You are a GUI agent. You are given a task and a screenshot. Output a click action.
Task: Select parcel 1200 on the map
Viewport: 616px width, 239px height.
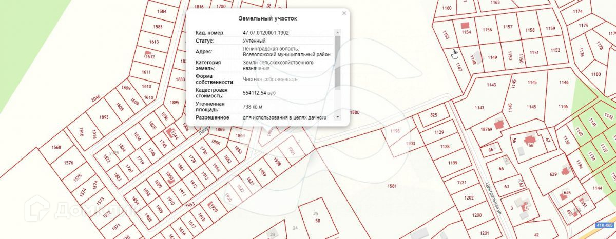point(477,215)
